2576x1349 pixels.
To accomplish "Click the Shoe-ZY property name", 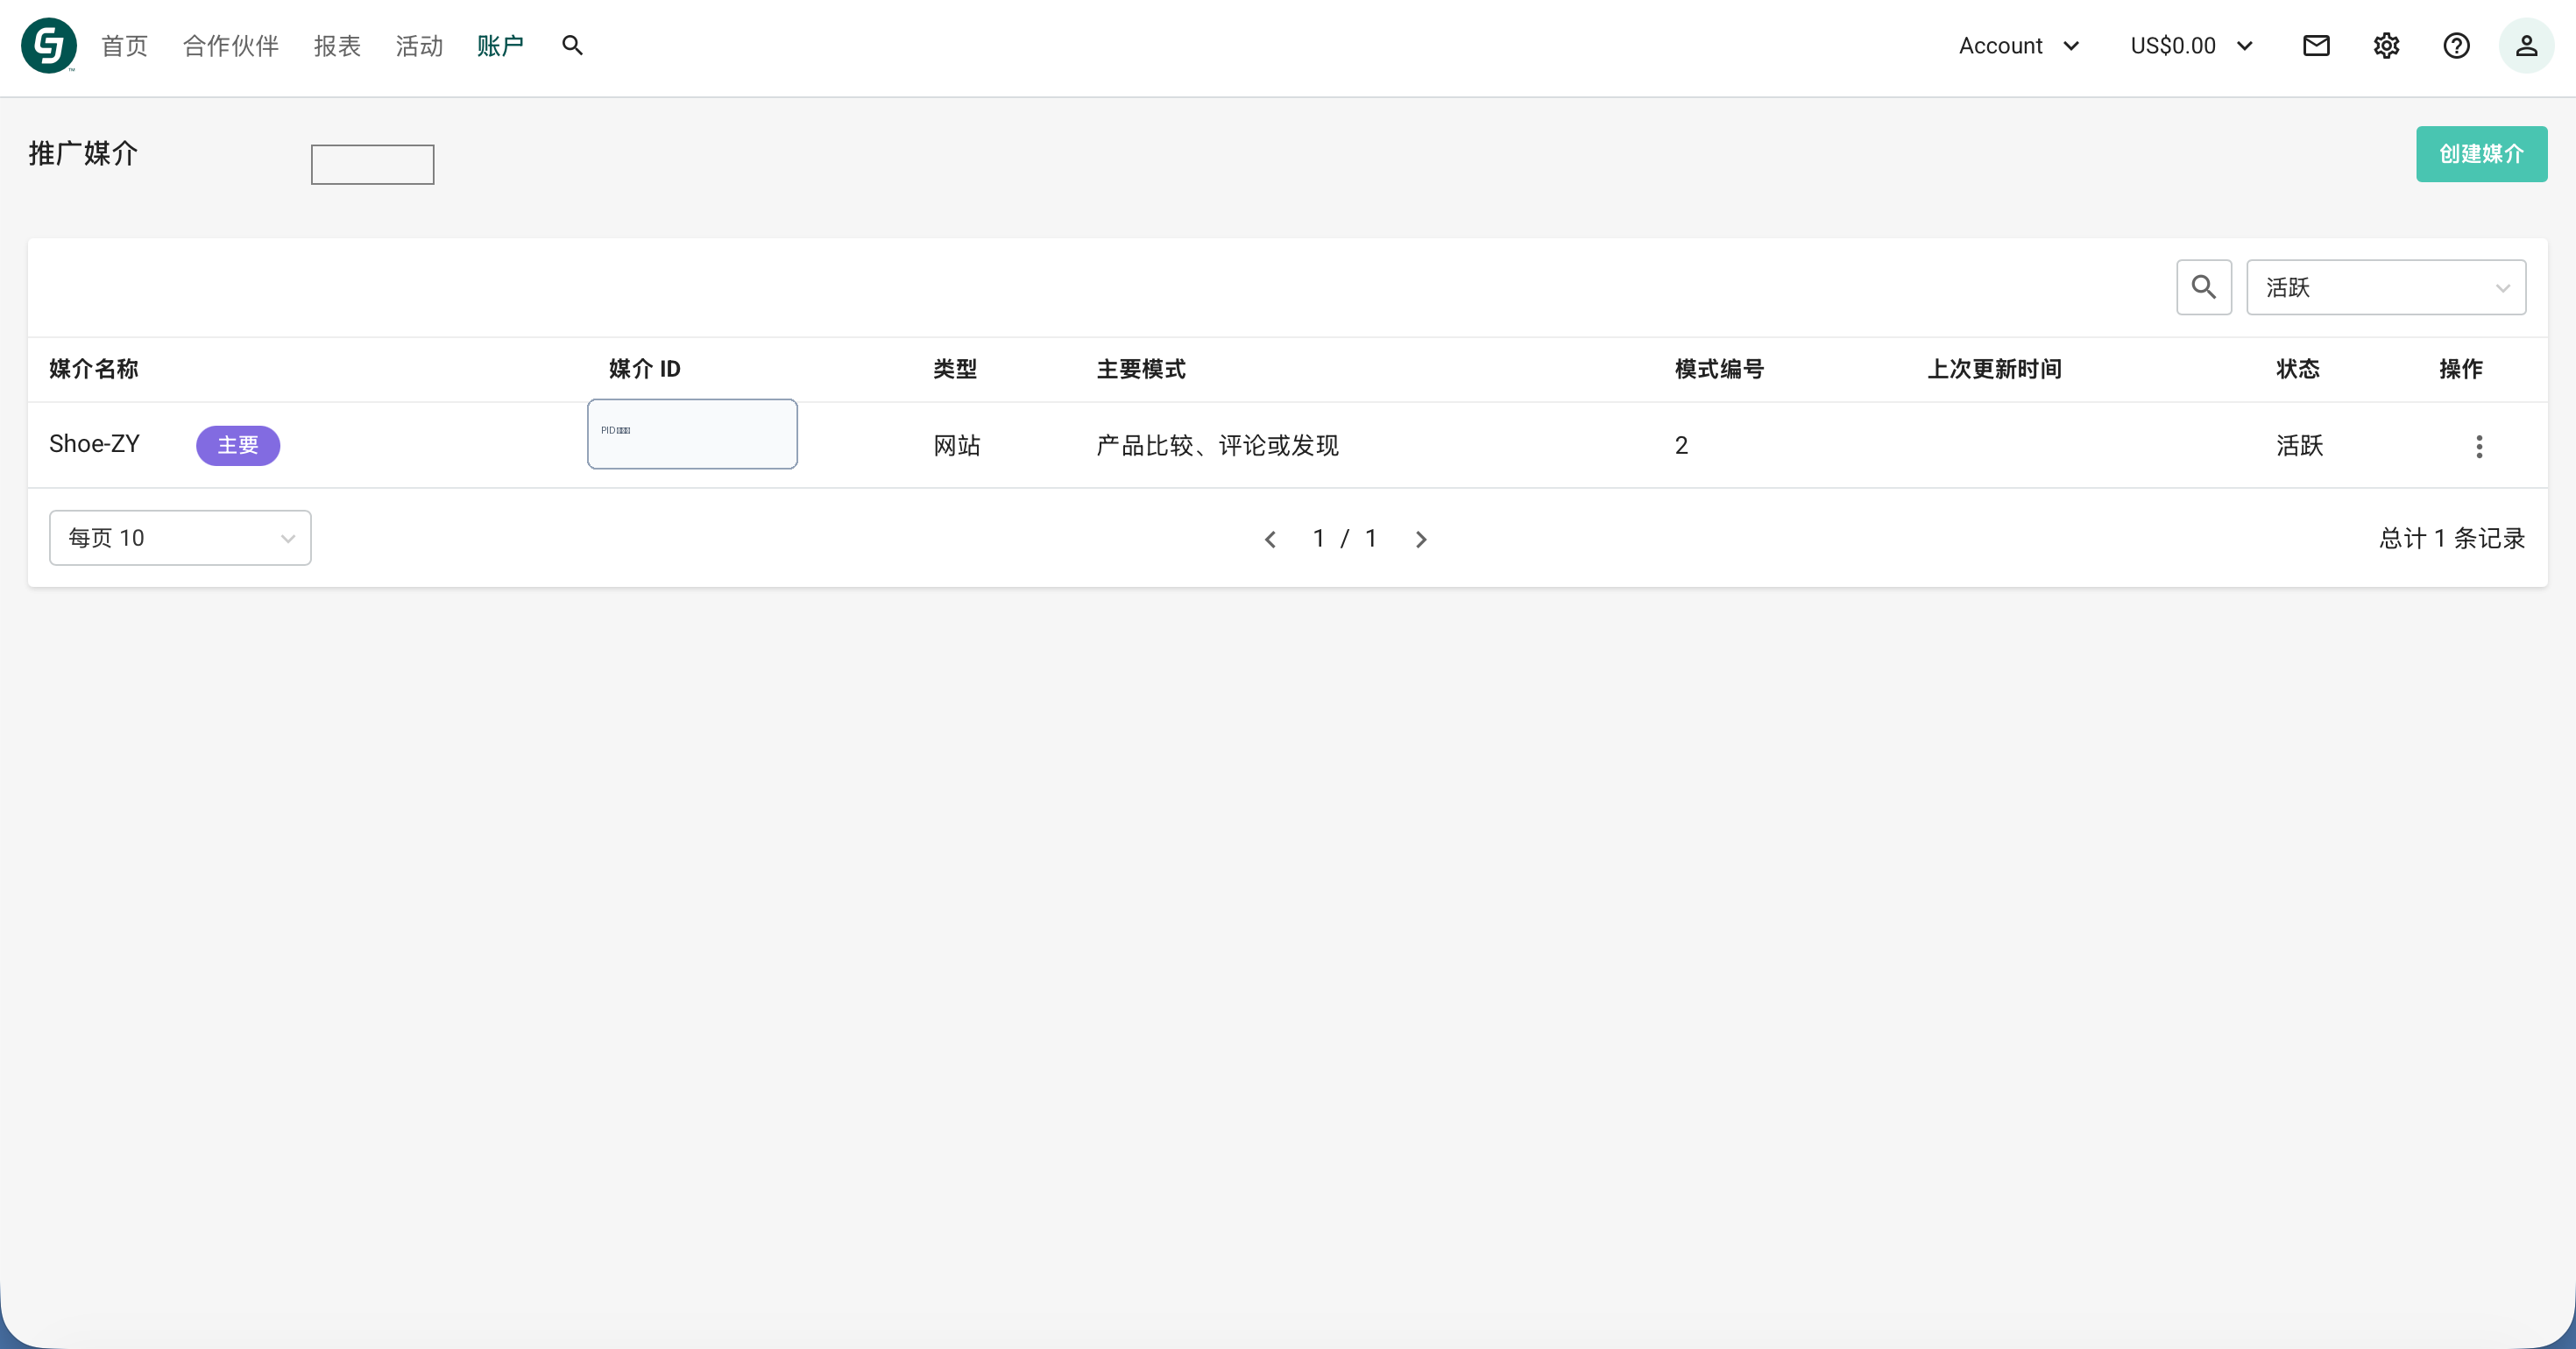I will click(95, 444).
